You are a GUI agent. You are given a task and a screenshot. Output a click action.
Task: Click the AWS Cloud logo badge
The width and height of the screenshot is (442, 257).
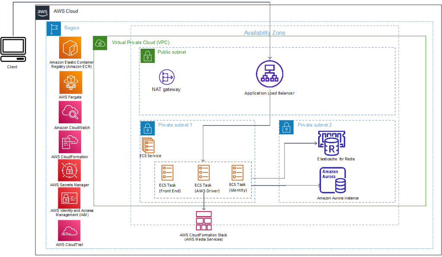pos(42,12)
